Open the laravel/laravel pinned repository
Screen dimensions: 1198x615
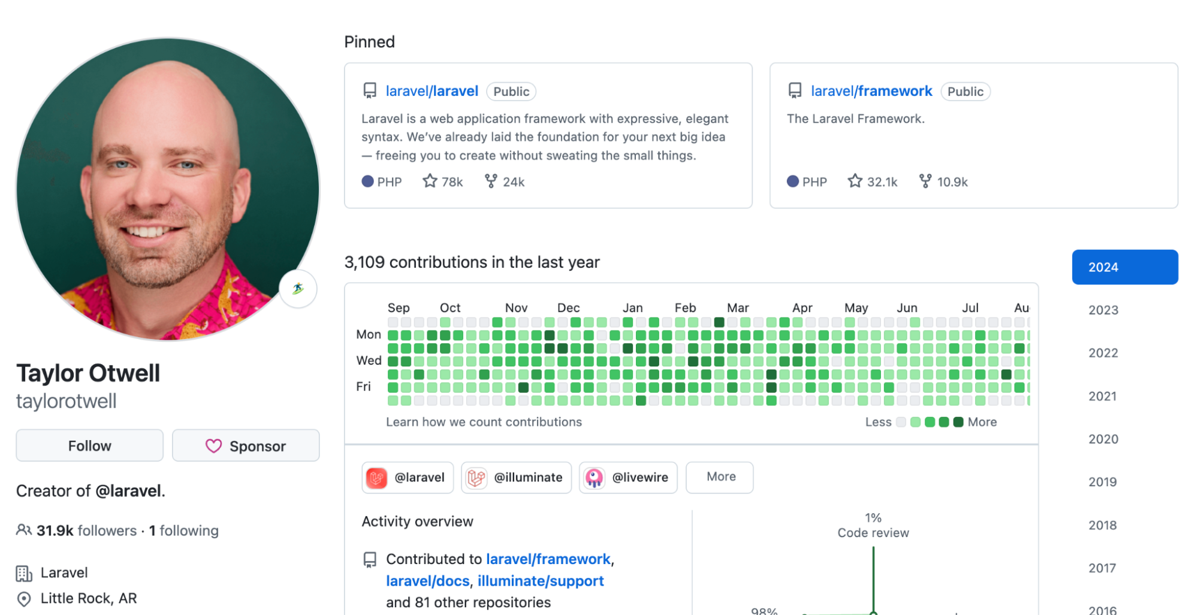pos(432,91)
